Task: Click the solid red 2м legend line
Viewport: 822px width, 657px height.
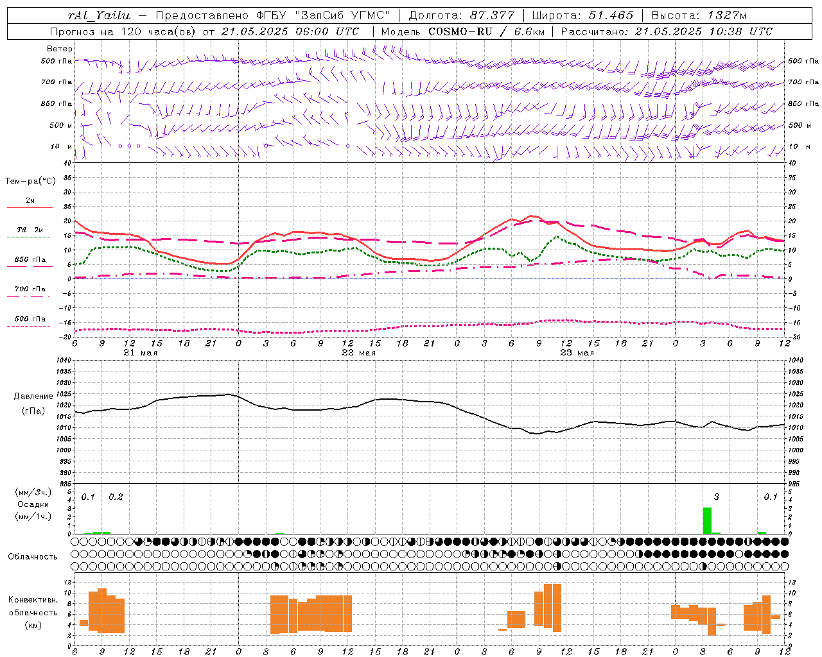Action: 30,208
